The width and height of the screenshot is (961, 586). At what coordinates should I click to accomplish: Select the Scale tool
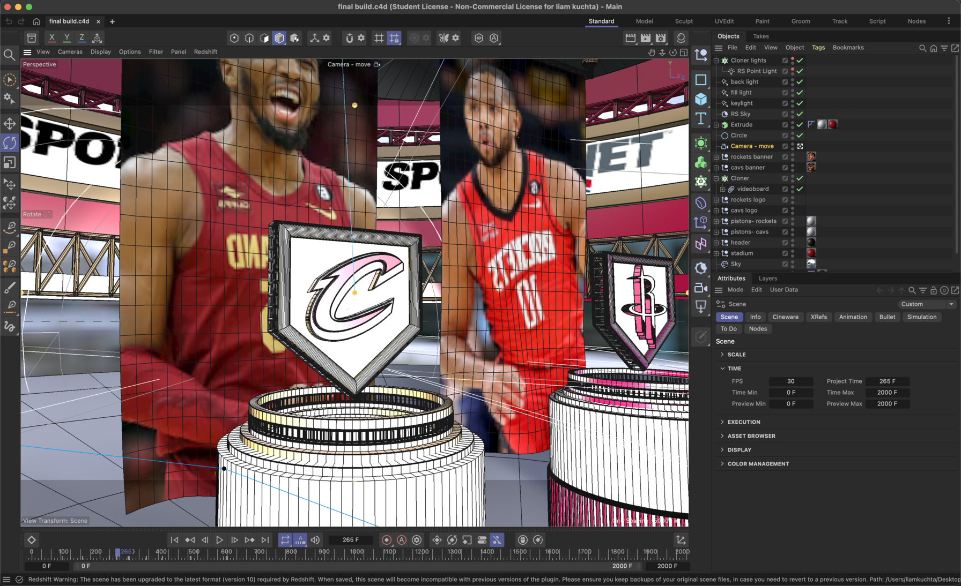[10, 162]
